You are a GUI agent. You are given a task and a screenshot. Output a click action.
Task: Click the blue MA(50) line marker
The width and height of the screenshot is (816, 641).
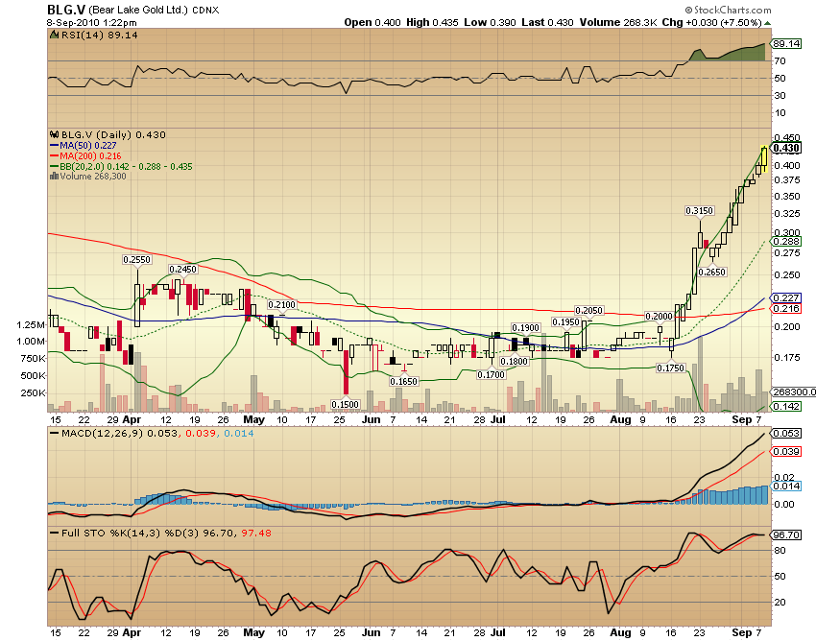click(x=54, y=146)
